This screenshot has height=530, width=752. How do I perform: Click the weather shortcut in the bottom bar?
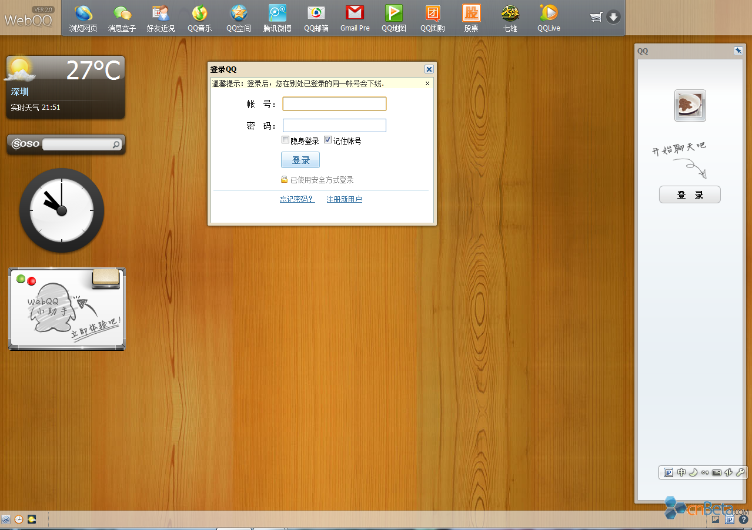point(32,519)
